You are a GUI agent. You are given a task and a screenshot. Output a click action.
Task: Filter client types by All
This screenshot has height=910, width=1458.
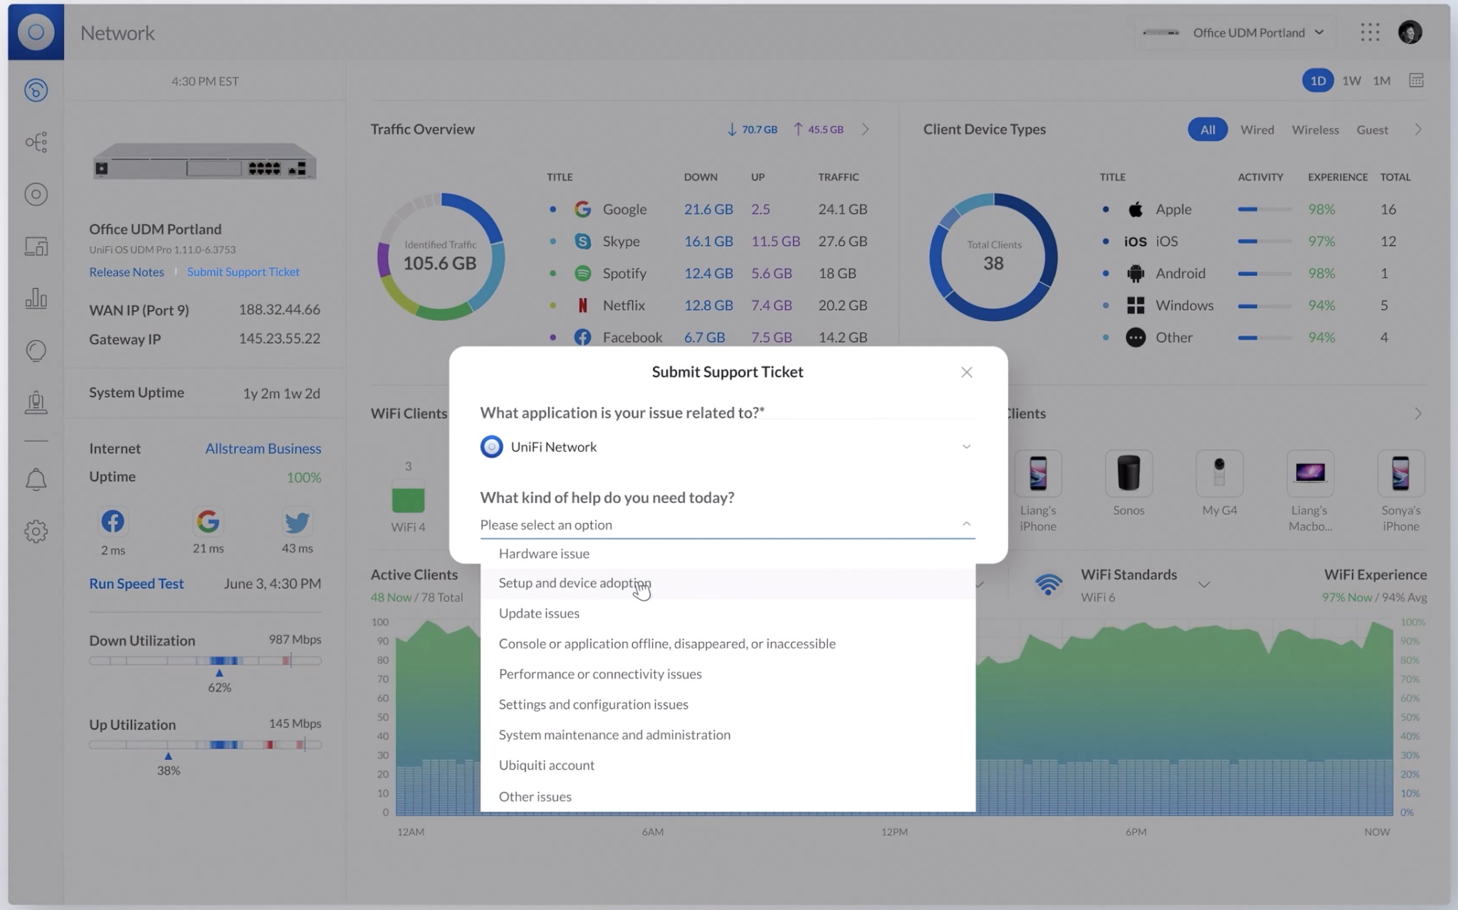click(x=1207, y=129)
